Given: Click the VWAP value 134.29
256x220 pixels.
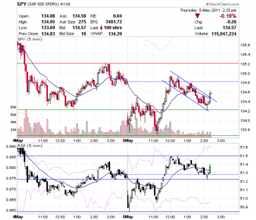Looking at the screenshot, I should point(115,34).
